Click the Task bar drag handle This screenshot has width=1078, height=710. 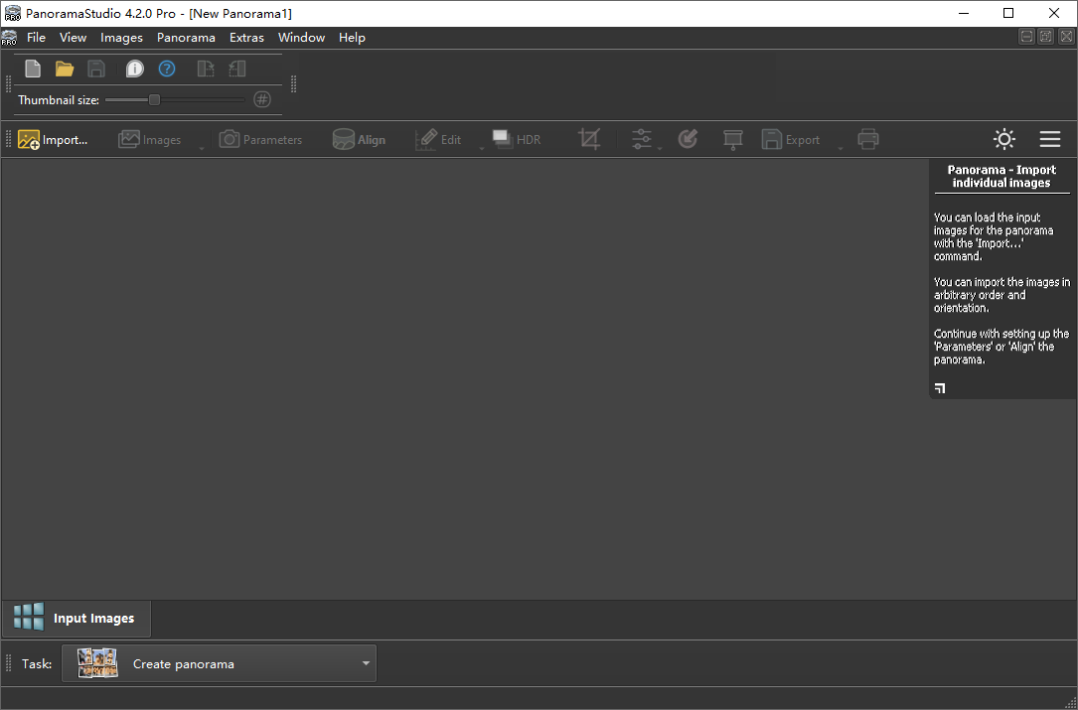[9, 663]
